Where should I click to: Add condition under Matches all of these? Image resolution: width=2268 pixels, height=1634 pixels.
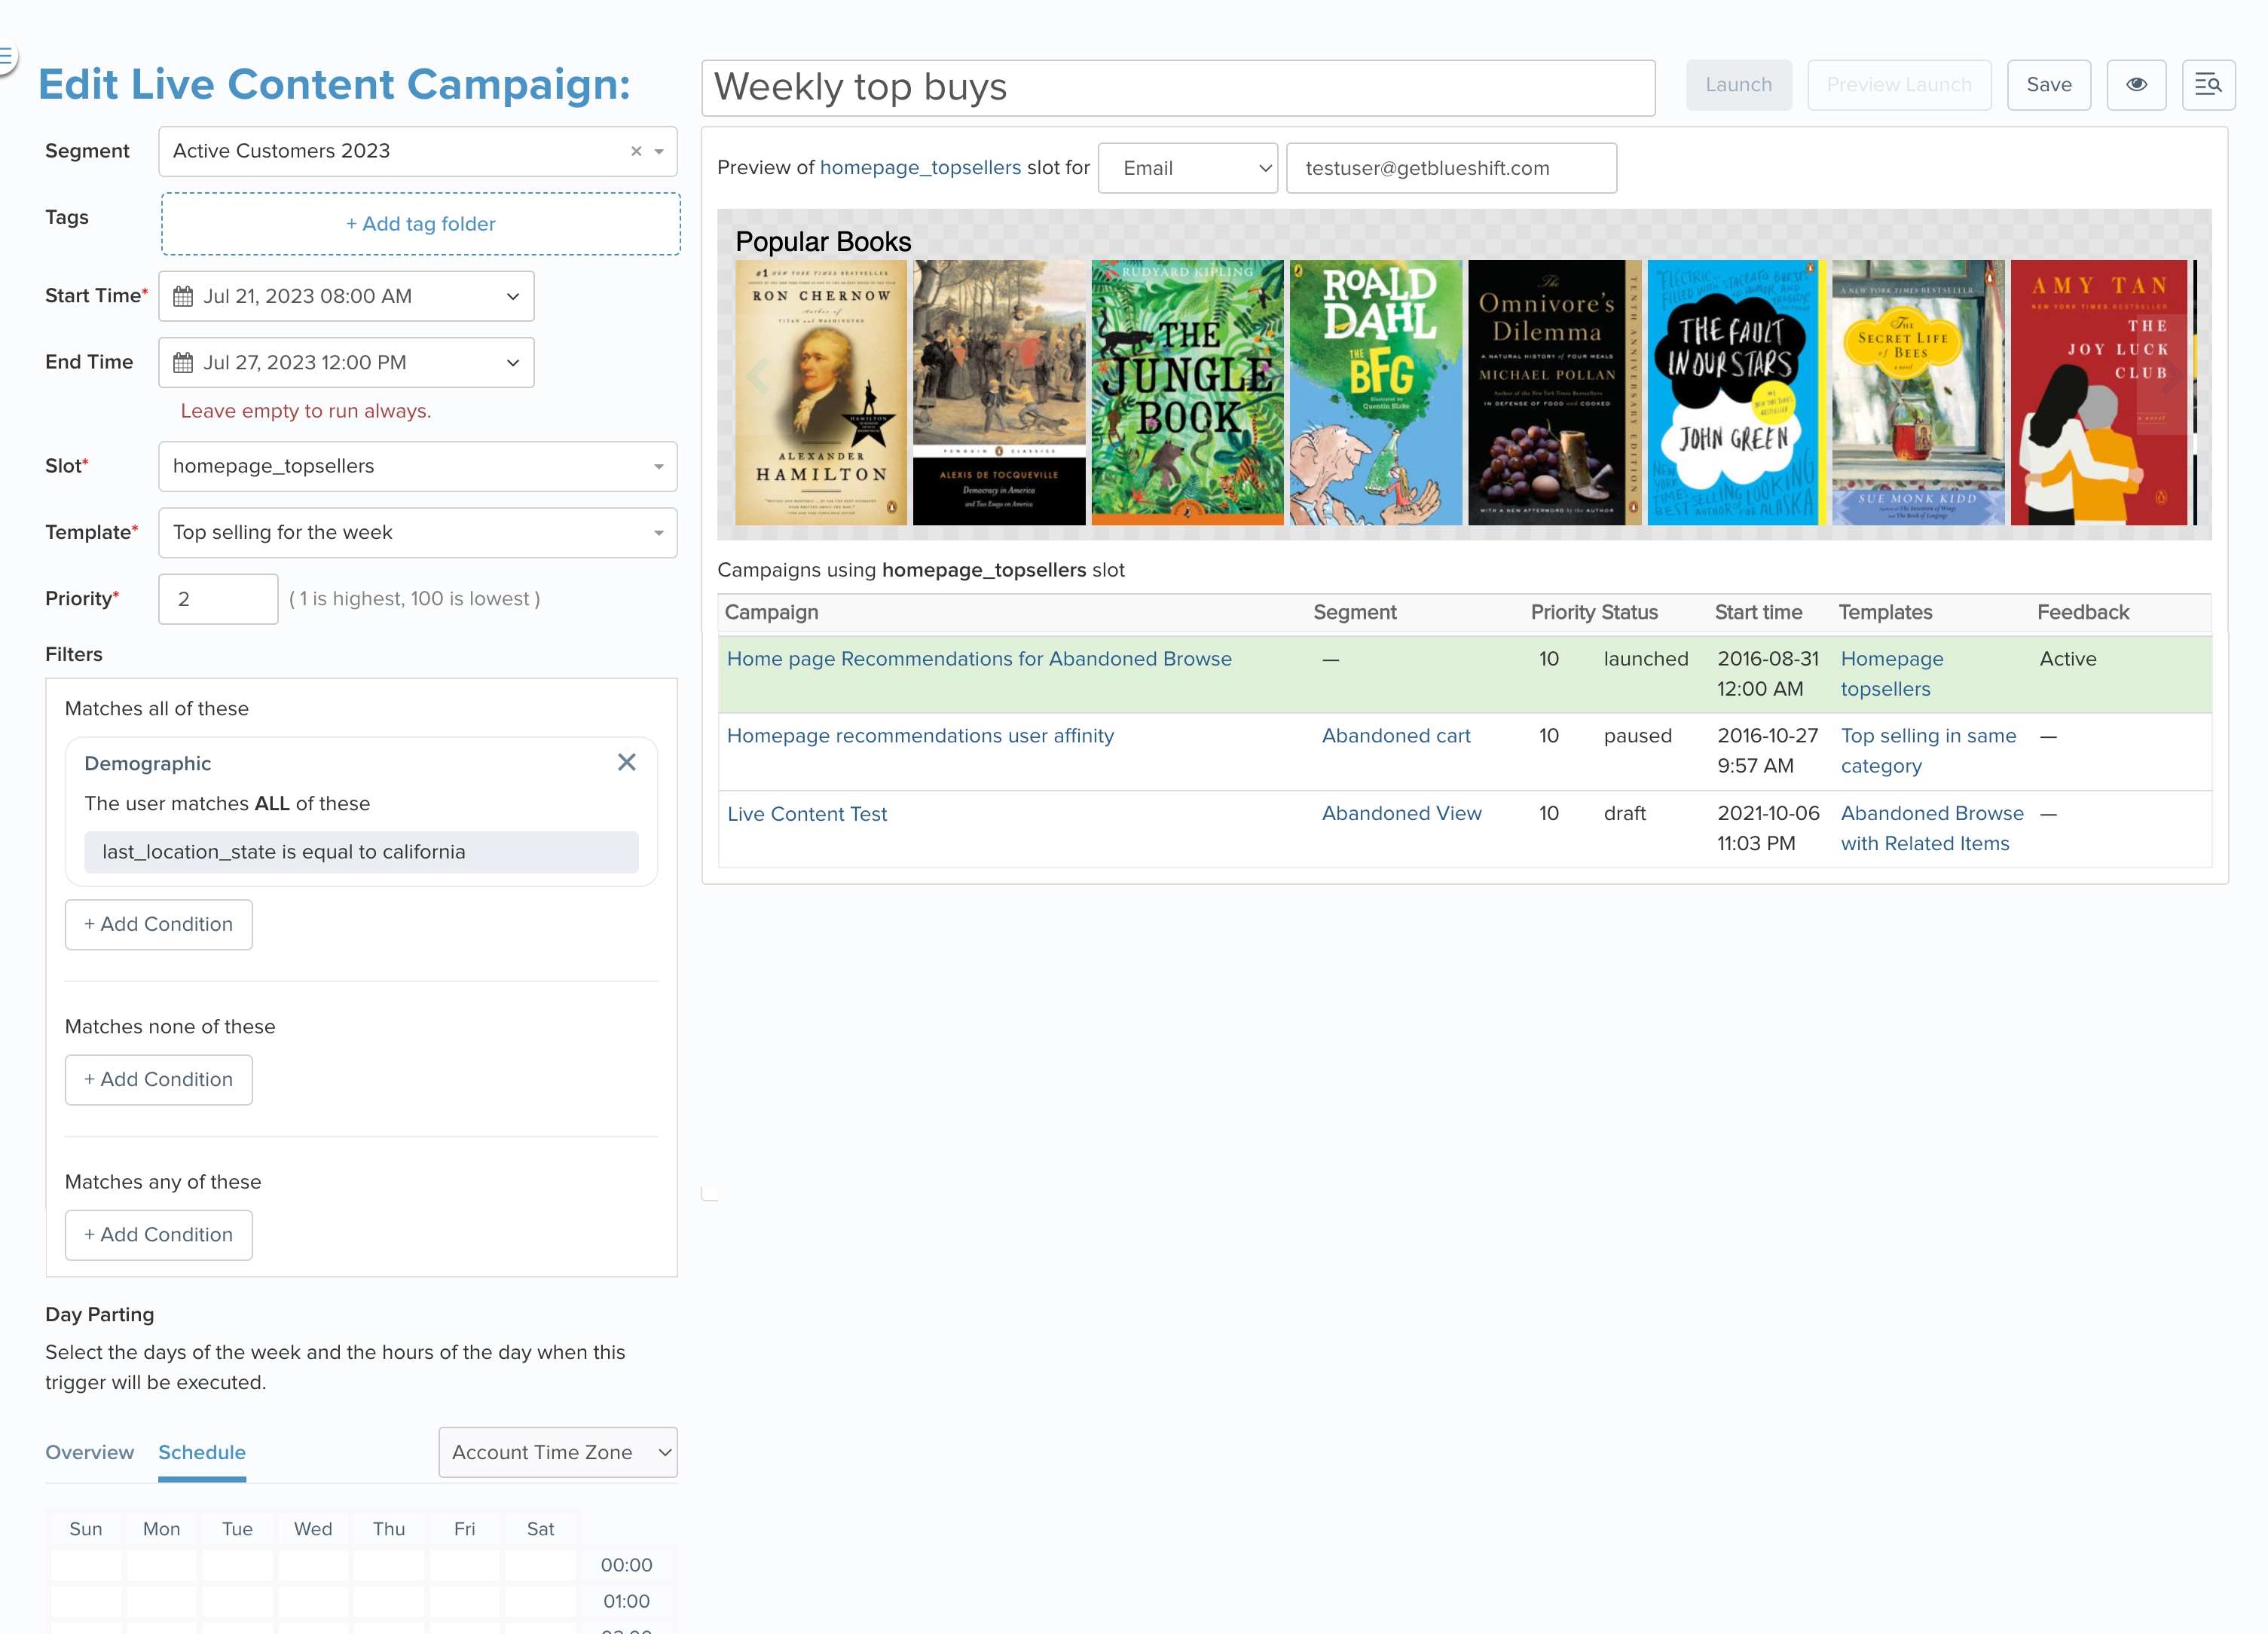[159, 924]
